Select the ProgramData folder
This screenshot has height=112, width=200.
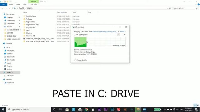tap(30, 27)
